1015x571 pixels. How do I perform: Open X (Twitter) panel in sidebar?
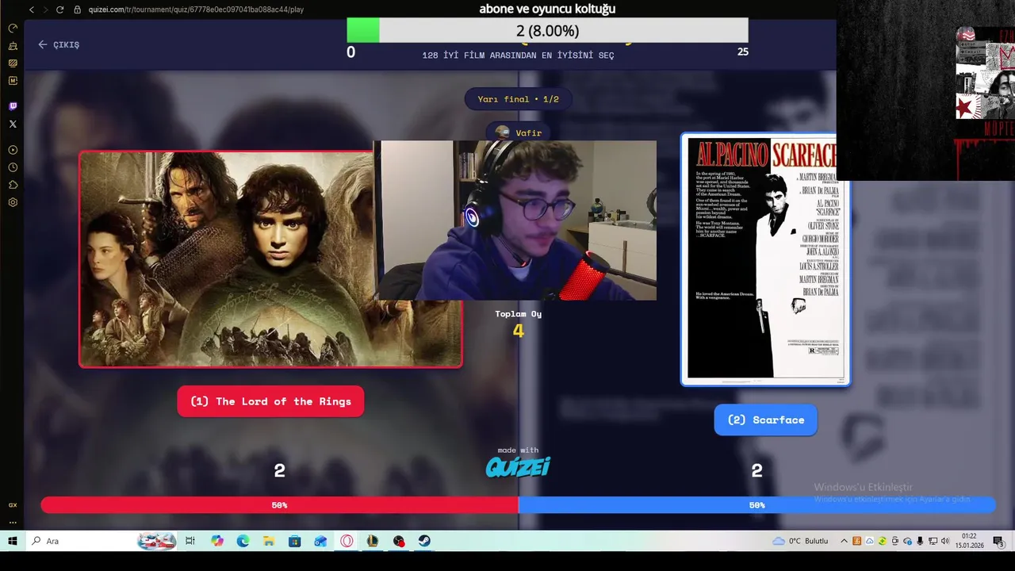[13, 124]
